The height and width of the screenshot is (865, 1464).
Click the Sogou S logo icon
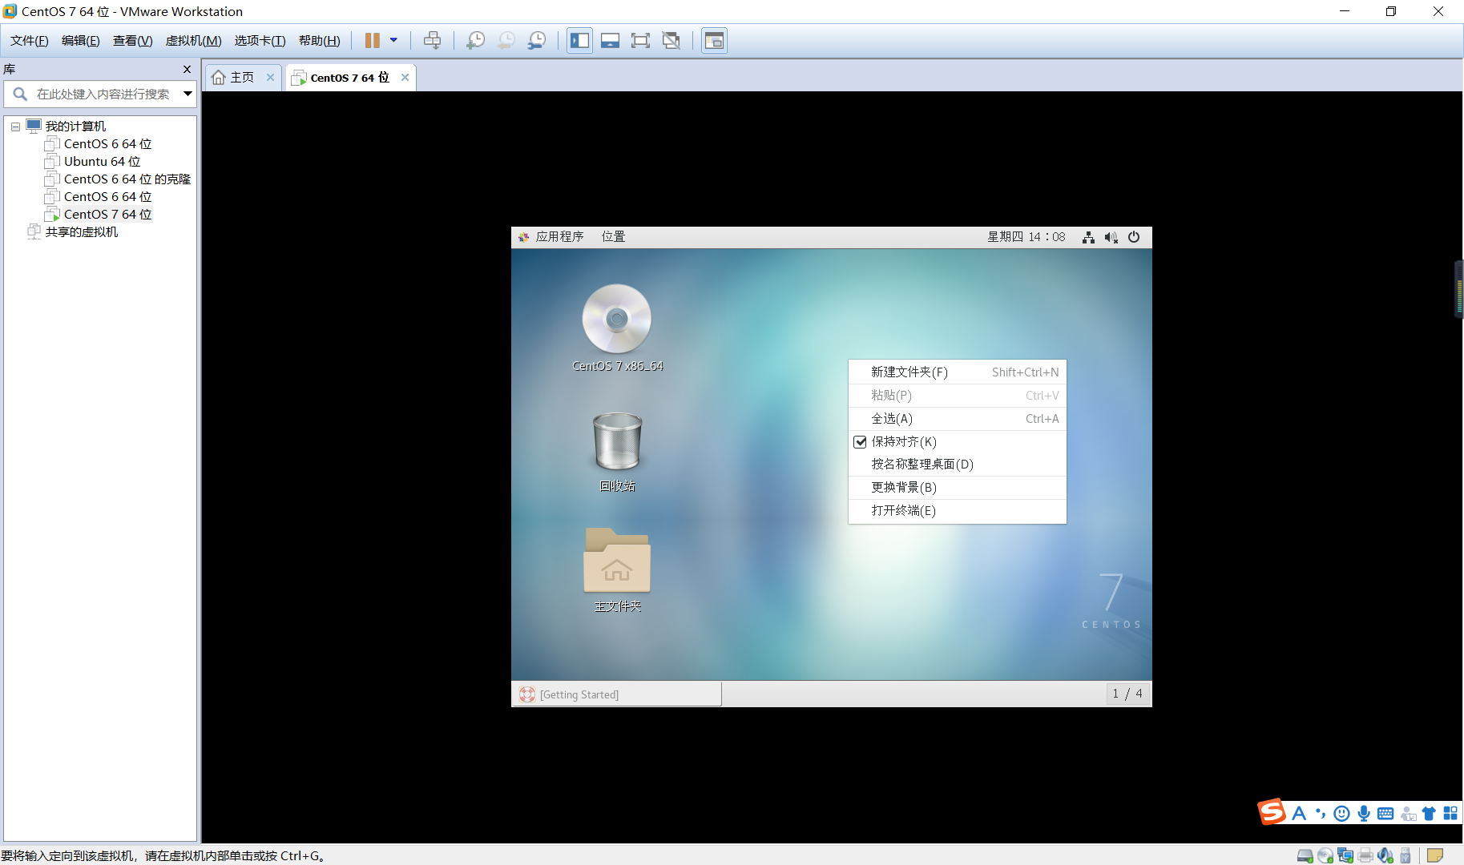pos(1272,812)
